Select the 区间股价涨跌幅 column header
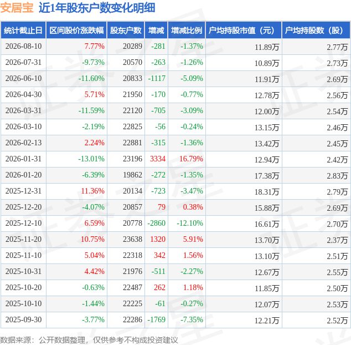 coord(76,31)
